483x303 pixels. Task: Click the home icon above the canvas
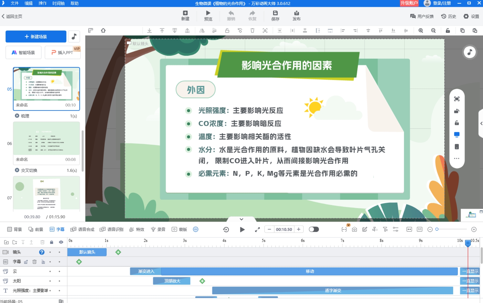[103, 31]
